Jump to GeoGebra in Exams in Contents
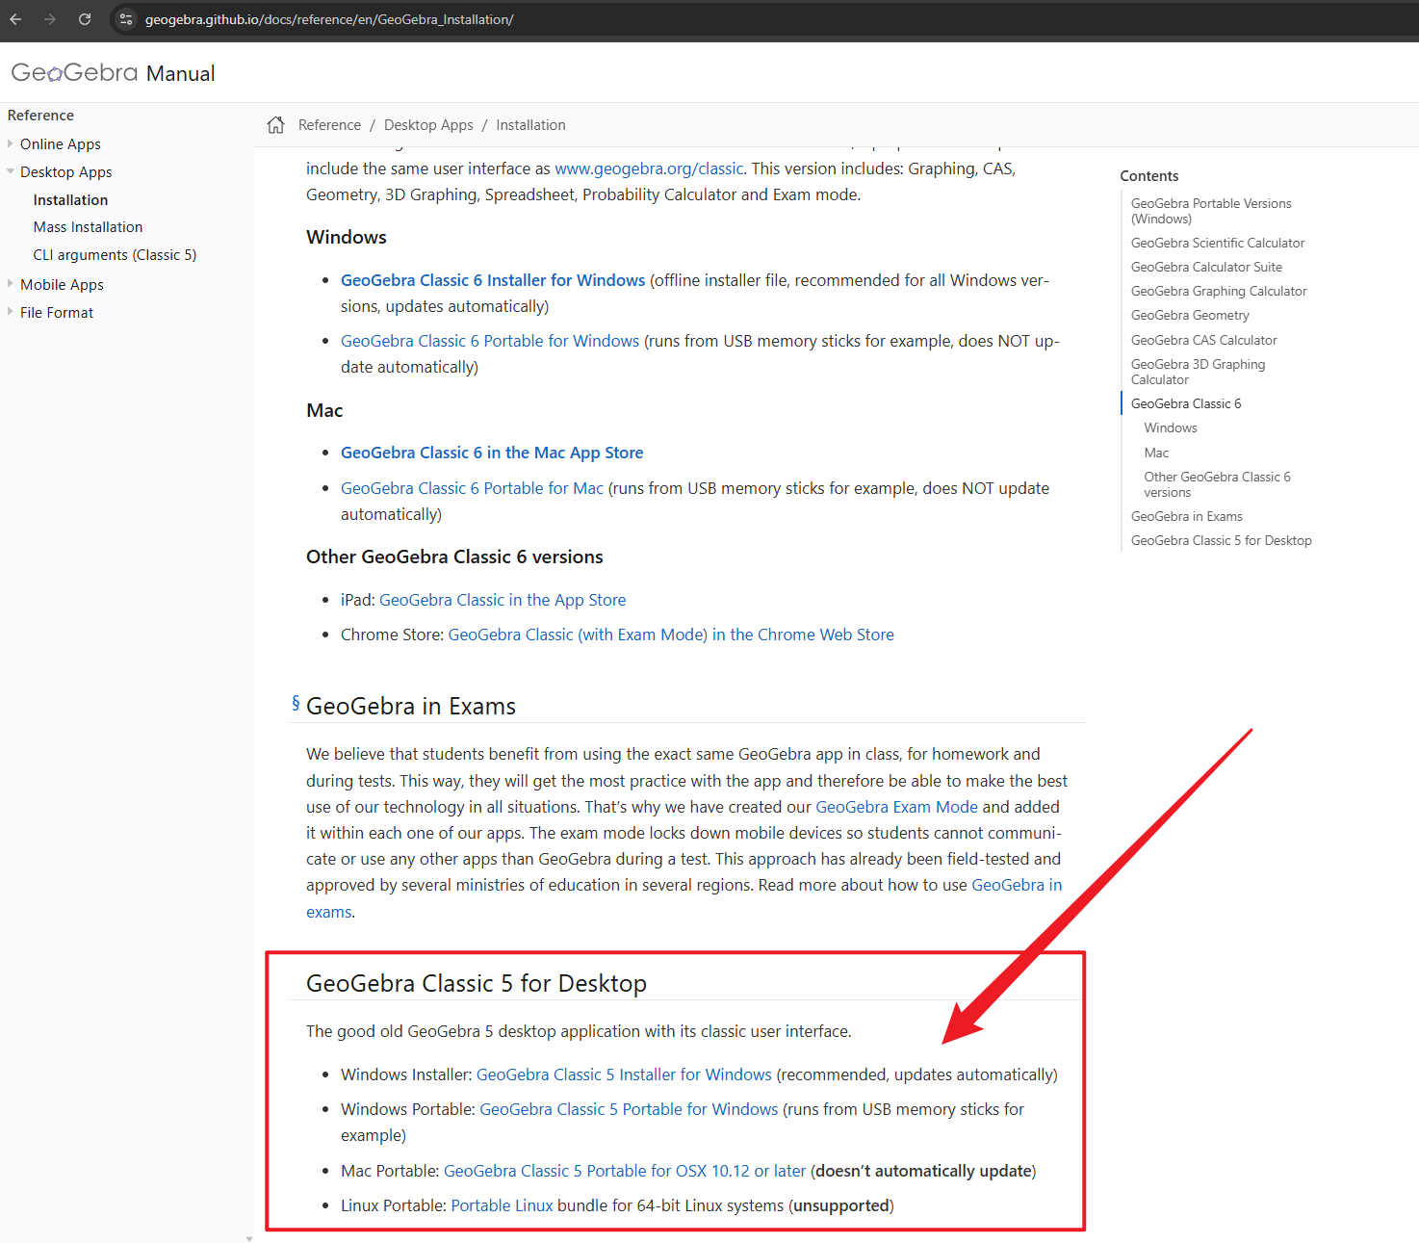The height and width of the screenshot is (1243, 1419). coord(1187,516)
